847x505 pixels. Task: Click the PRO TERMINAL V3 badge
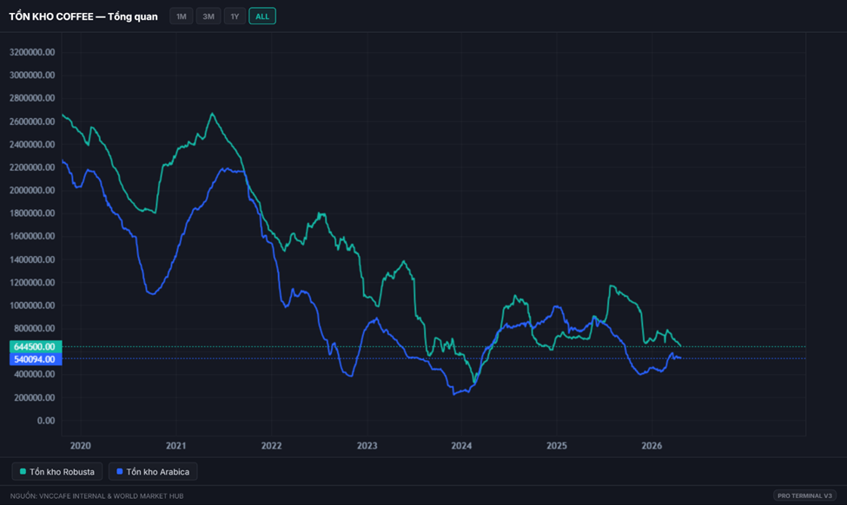click(805, 495)
